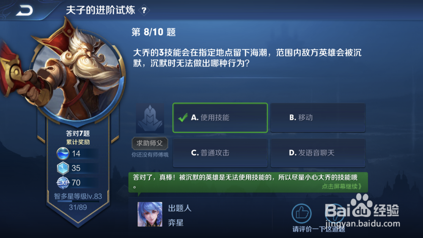Click the 夫子的进阶试炼 title
This screenshot has height=238, width=423.
100,10
